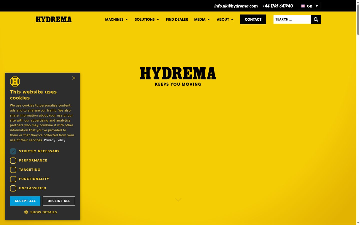Click the Hydrema H logo in cookie banner
360x225 pixels.
coord(15,81)
